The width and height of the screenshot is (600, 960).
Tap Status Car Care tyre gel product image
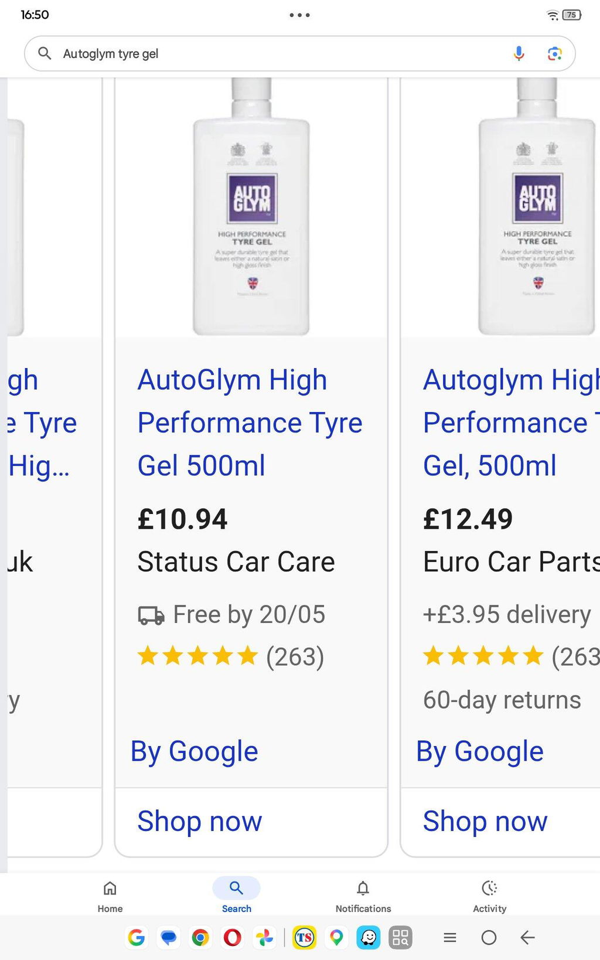251,207
